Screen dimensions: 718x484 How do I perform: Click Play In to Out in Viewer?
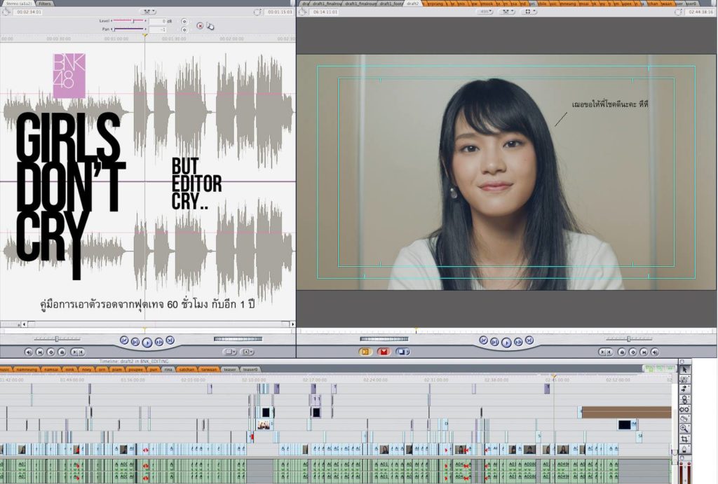[x=135, y=342]
